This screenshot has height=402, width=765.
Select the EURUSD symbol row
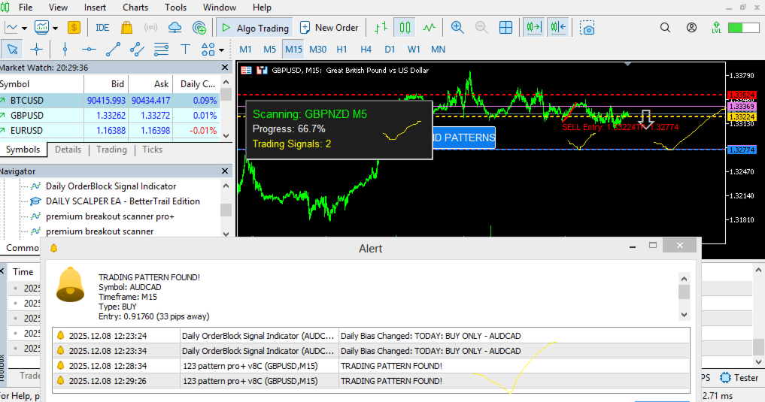pos(110,131)
